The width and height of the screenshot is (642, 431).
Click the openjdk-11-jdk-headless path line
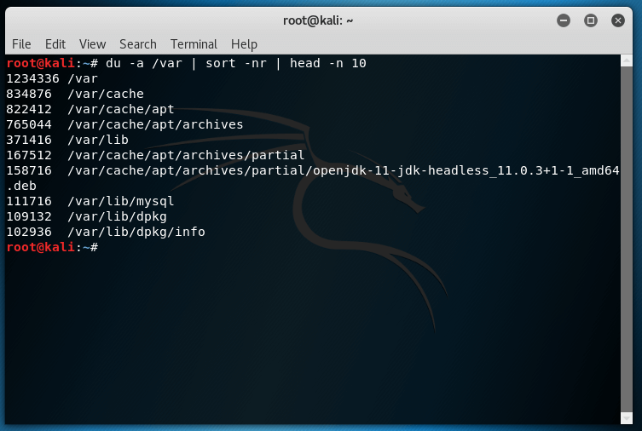pos(313,170)
